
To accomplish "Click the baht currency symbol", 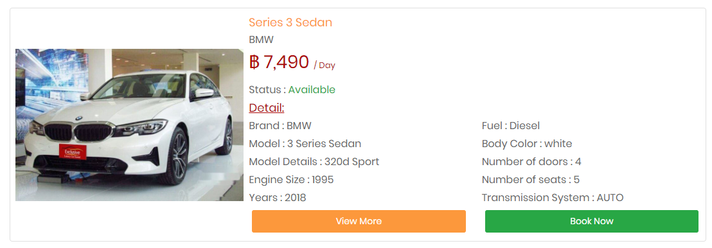I will (x=254, y=62).
